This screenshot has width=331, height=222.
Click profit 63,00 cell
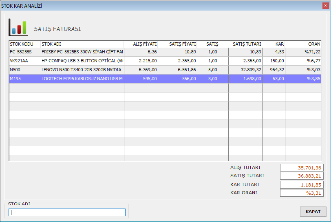274,79
